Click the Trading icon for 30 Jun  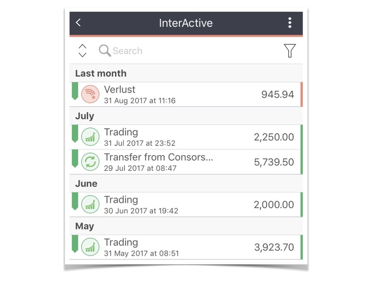click(90, 204)
